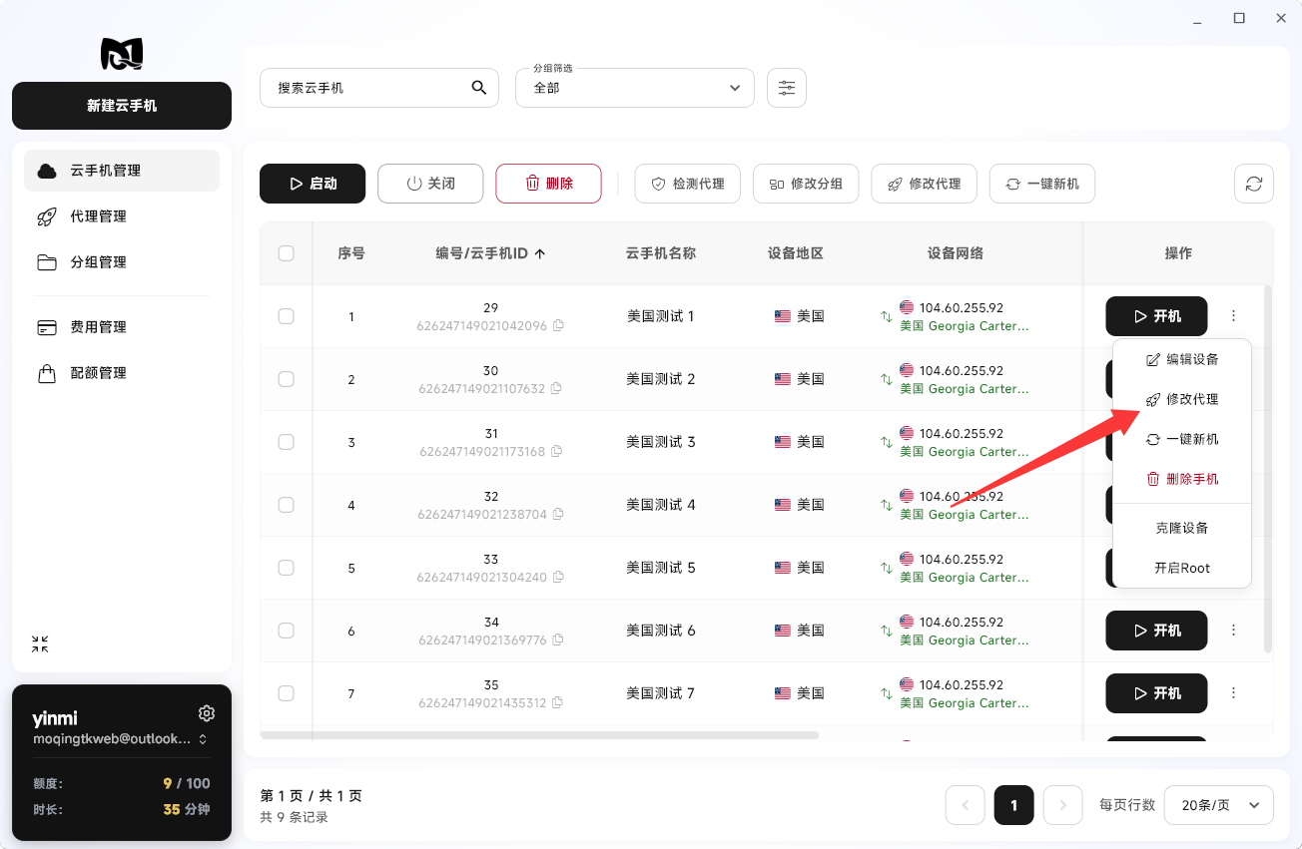Open the 20条/页 rows per page dropdown
The height and width of the screenshot is (849, 1302).
1219,805
